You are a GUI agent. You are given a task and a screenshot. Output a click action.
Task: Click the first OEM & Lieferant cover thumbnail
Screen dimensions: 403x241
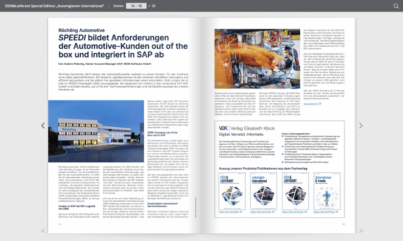(x=232, y=191)
